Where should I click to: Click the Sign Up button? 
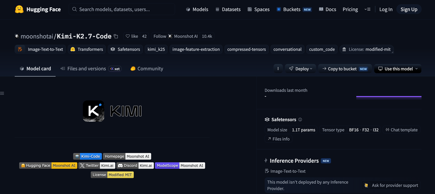point(409,9)
